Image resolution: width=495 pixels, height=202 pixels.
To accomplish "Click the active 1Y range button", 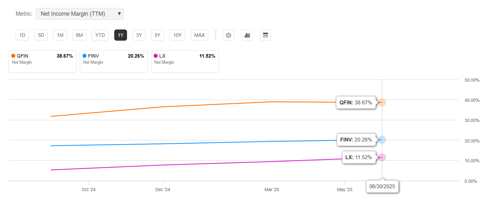I will click(x=121, y=35).
